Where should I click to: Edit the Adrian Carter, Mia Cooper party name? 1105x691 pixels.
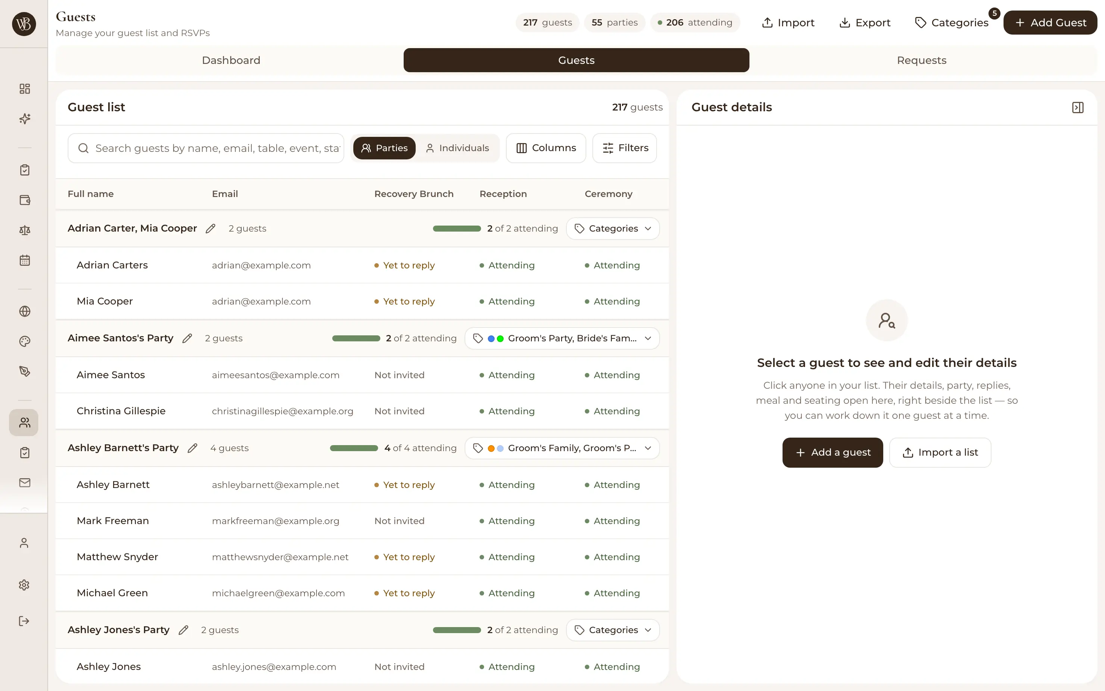(210, 229)
